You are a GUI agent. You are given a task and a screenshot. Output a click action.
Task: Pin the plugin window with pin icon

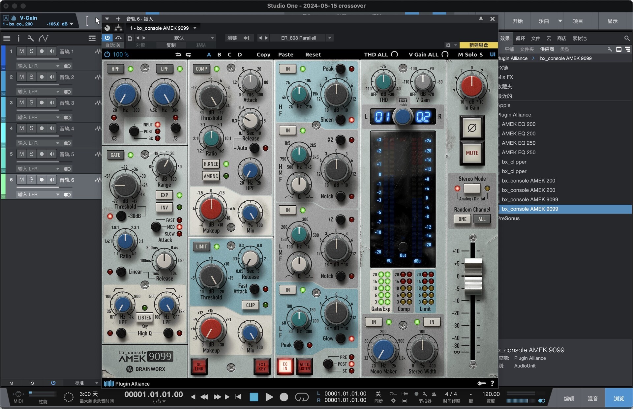point(481,19)
